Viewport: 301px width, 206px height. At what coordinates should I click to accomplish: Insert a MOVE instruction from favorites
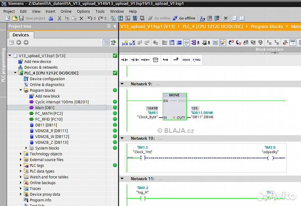click(186, 60)
